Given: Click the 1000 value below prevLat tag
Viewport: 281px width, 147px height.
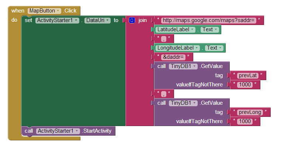Looking at the screenshot, I should pos(244,85).
